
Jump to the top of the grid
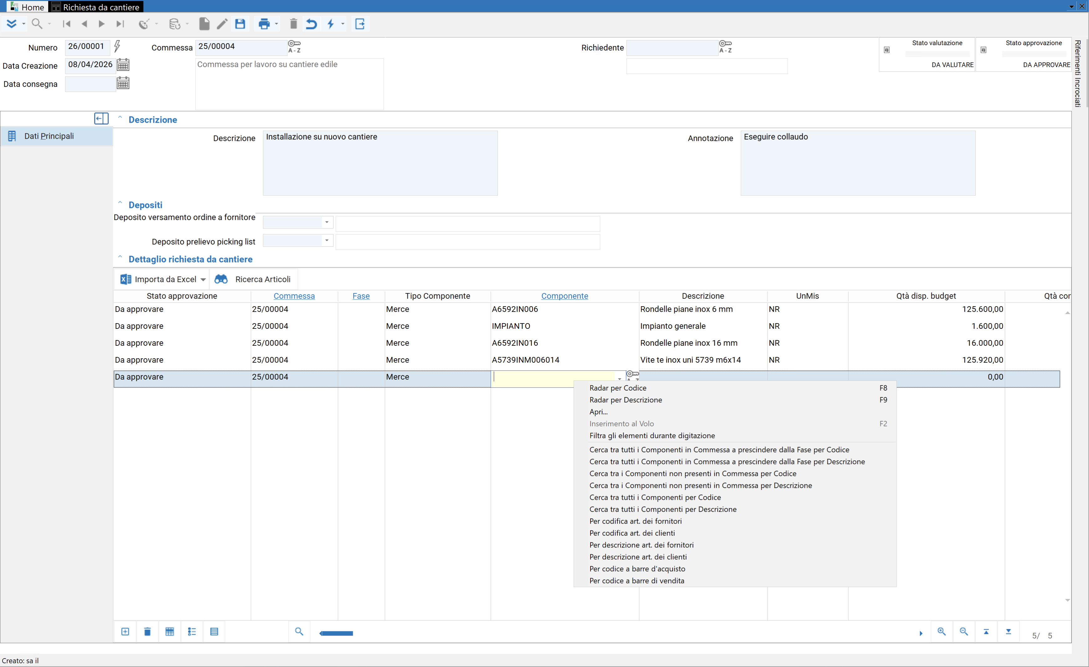(x=986, y=632)
